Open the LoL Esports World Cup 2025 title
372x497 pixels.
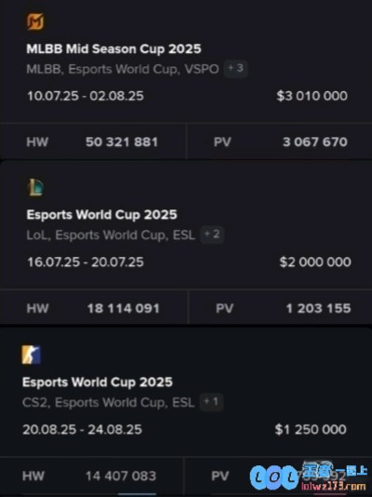click(101, 215)
